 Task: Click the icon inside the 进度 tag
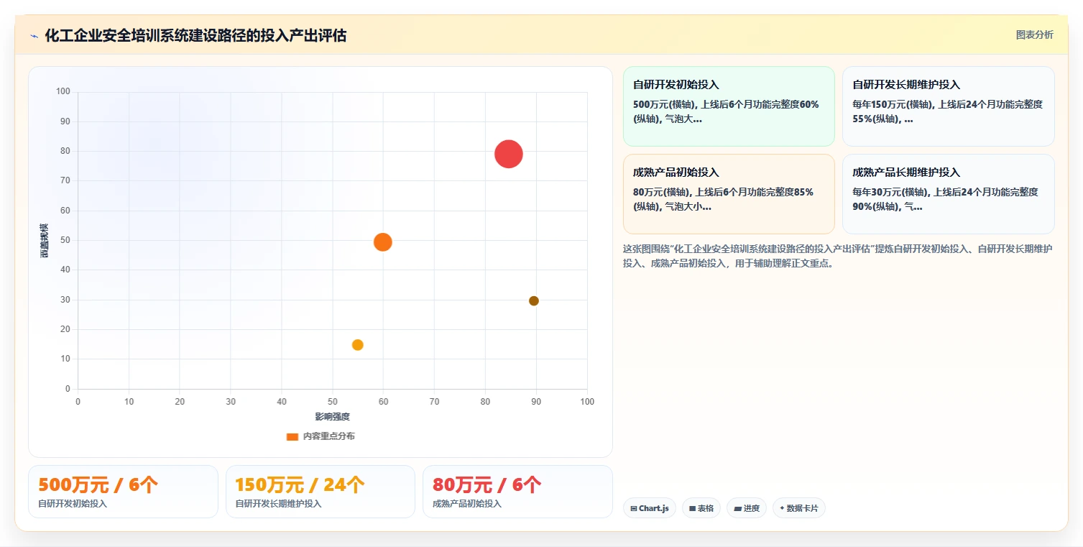(737, 509)
